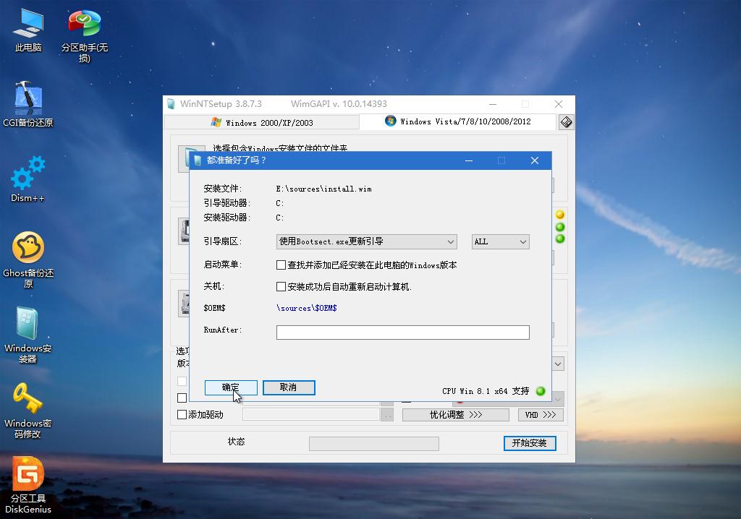Viewport: 741px width, 519px height.
Task: Click the browse button next to 添加驱动 field
Action: tap(387, 415)
